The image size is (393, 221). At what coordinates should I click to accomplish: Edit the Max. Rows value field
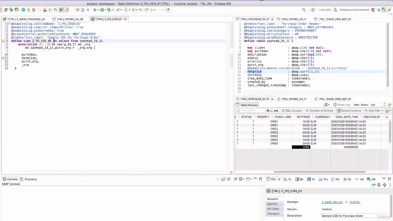(x=376, y=105)
